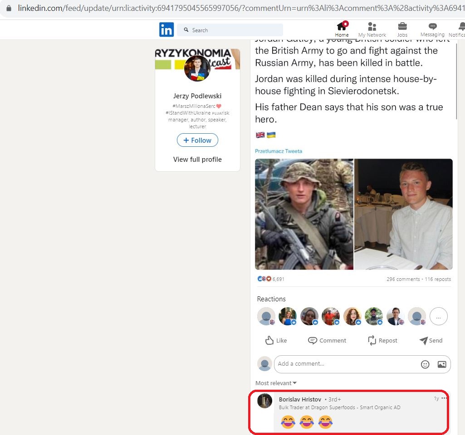The image size is (465, 435).
Task: Click the reactor avatar in orange vest
Action: tap(331, 316)
